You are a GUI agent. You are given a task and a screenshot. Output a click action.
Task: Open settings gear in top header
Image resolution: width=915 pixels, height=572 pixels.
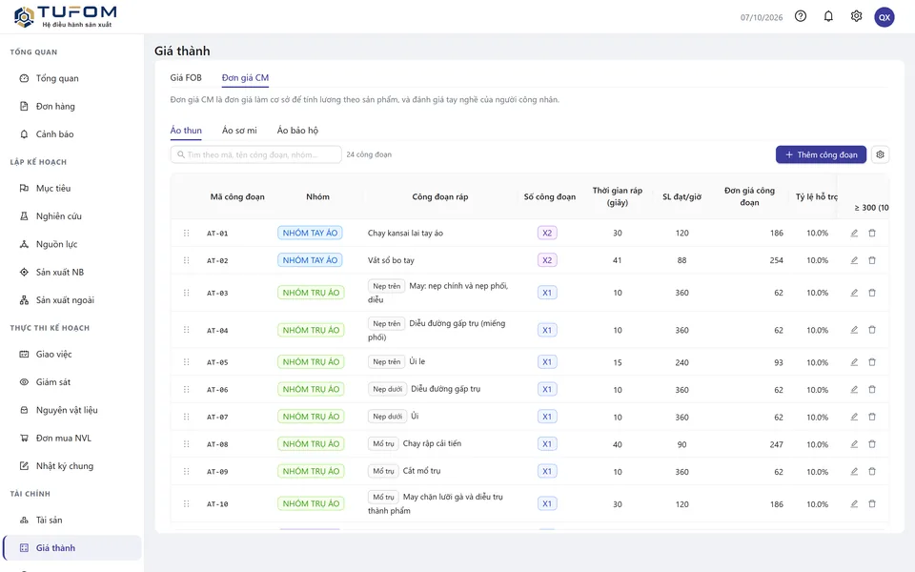(x=856, y=16)
